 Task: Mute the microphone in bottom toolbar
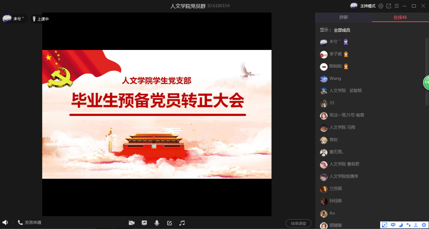[157, 223]
